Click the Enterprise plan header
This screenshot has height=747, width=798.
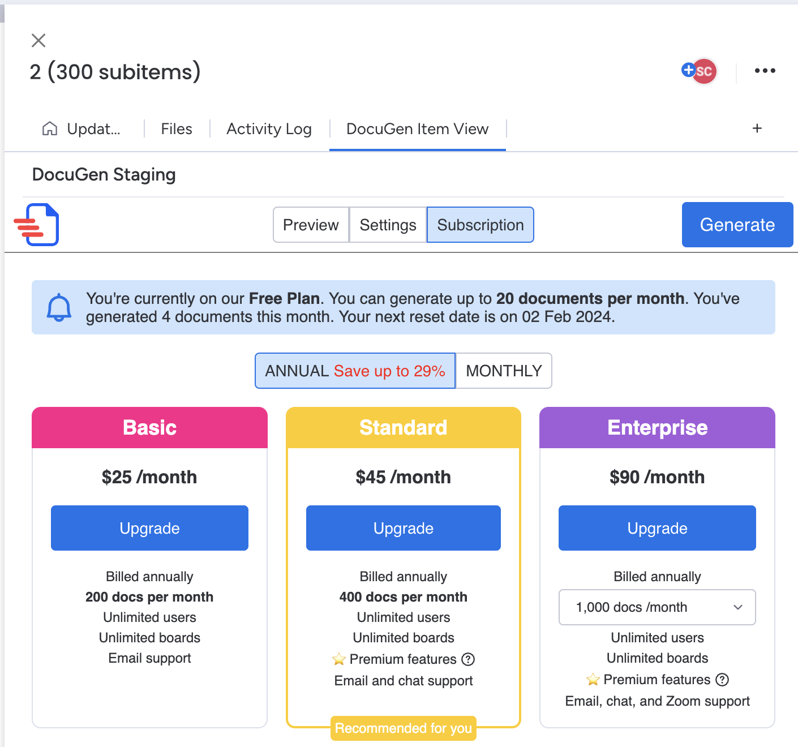point(657,428)
